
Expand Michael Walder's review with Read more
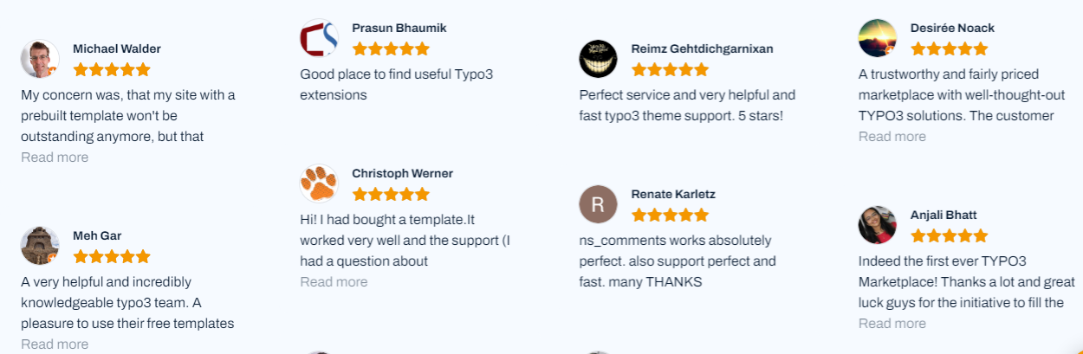55,158
